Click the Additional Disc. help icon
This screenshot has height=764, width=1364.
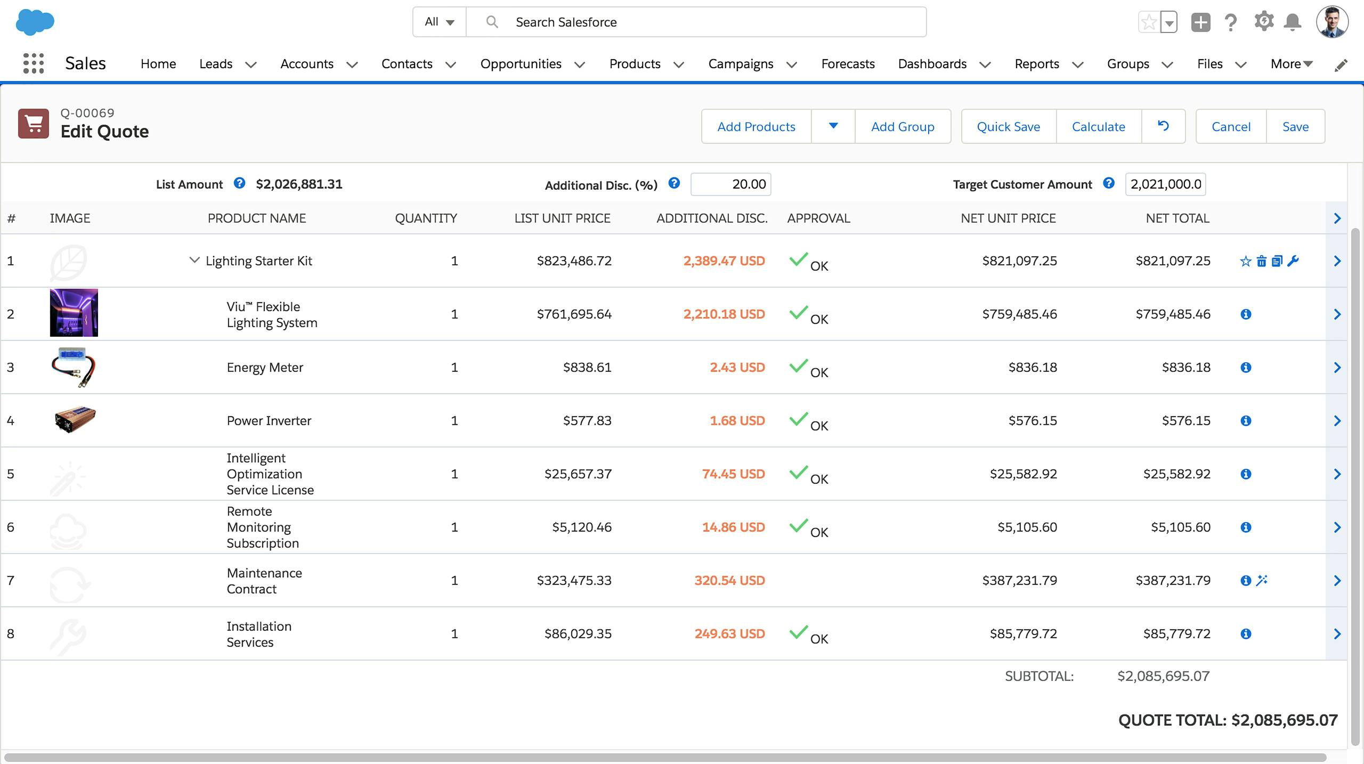[674, 183]
